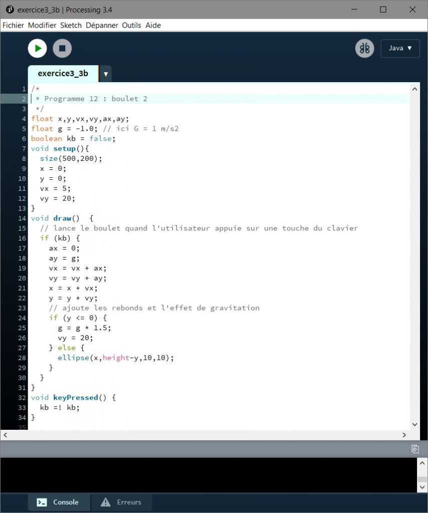Open the Aide menu

153,25
